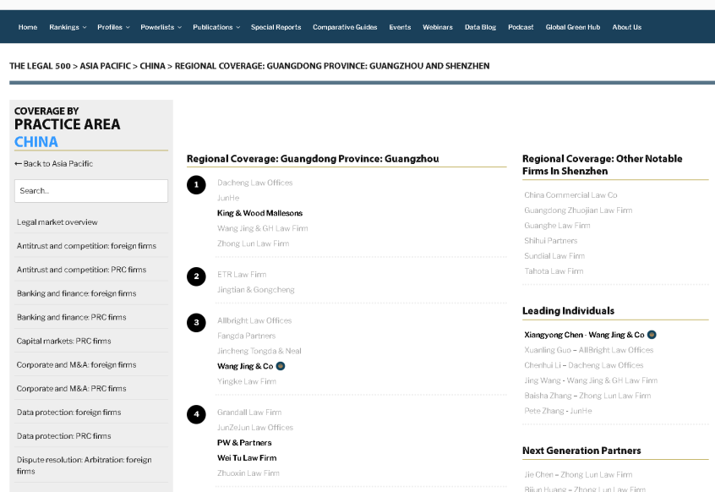Click Jincheng Tongda & Neal
The height and width of the screenshot is (492, 715).
259,351
